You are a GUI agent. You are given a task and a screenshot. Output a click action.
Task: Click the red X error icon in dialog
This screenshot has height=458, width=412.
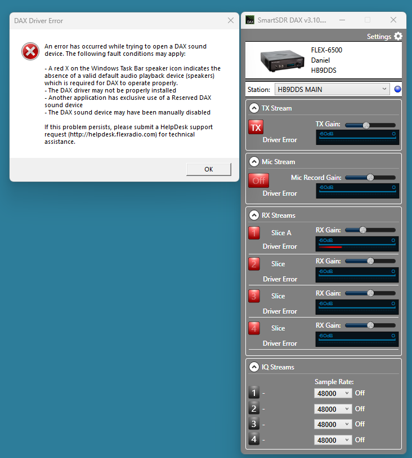(x=30, y=51)
